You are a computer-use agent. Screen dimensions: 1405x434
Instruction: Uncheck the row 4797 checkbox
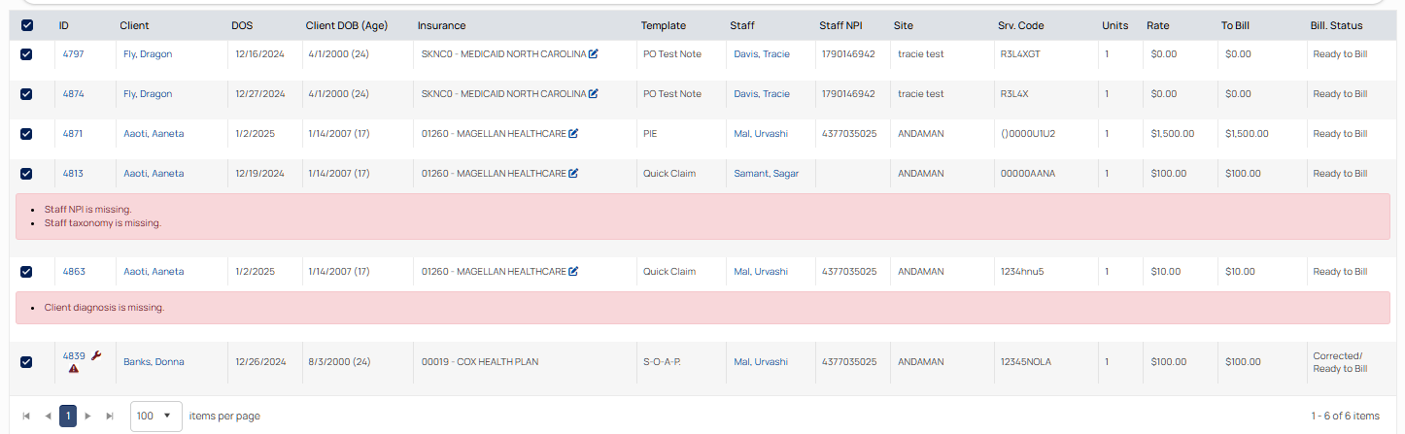coord(26,54)
